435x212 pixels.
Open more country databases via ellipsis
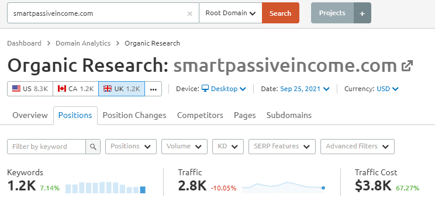[x=153, y=89]
